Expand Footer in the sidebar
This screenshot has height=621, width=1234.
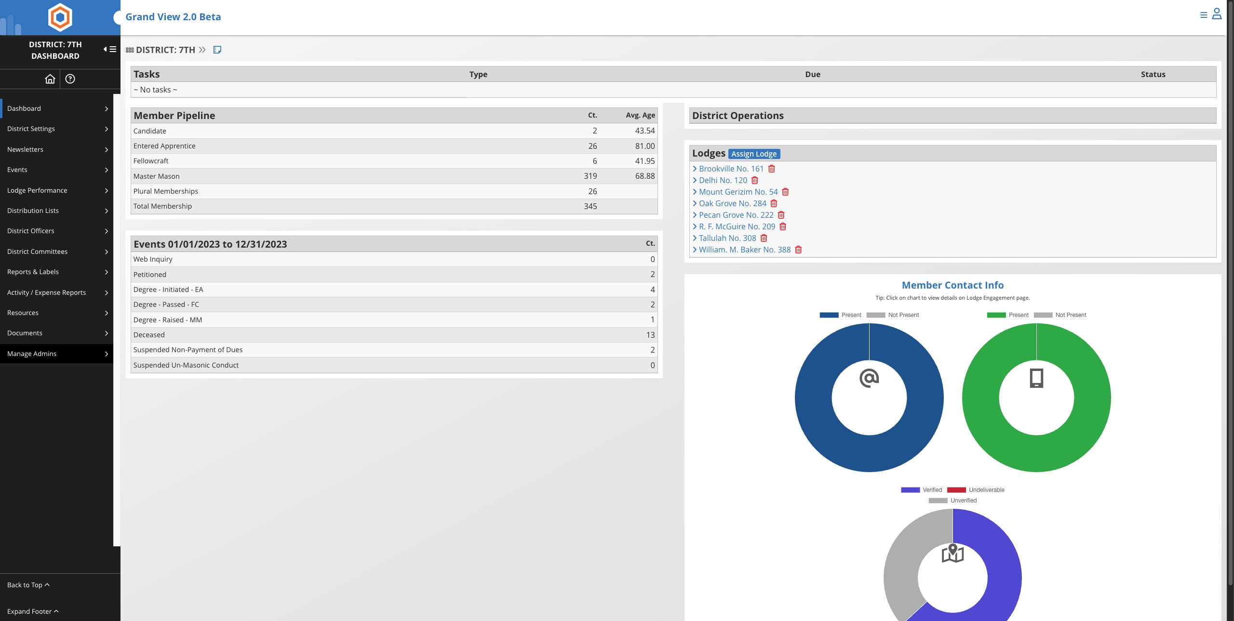(x=33, y=611)
